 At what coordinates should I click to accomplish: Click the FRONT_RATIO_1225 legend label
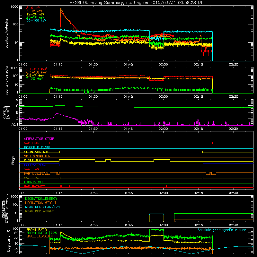click(41, 233)
